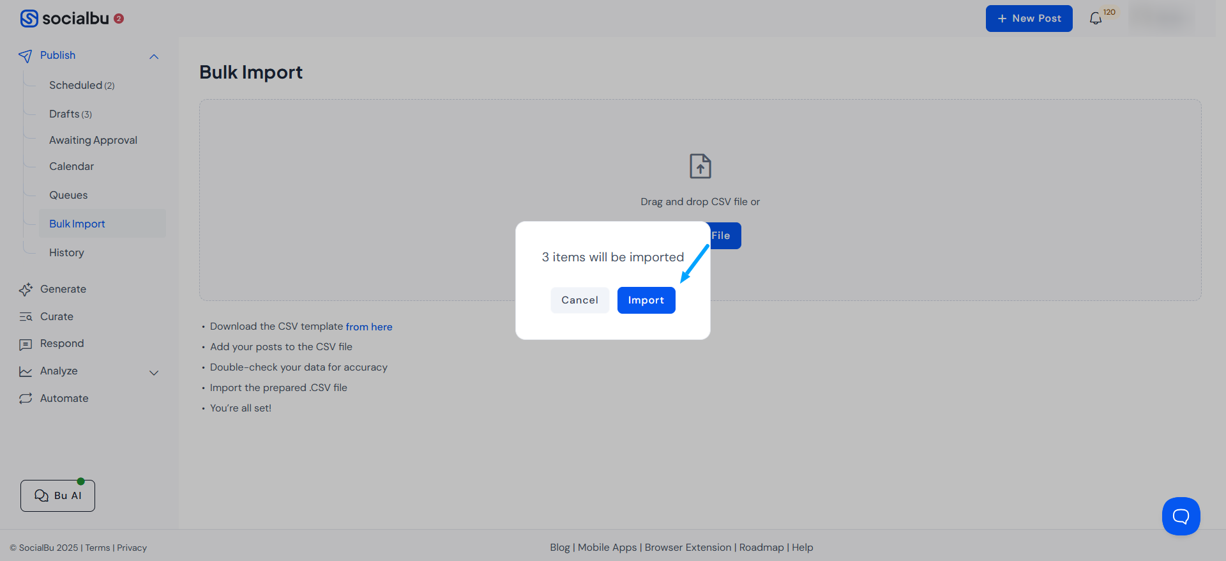Open the support chat bubble
Screen dimensions: 1226x561
pos(1181,516)
